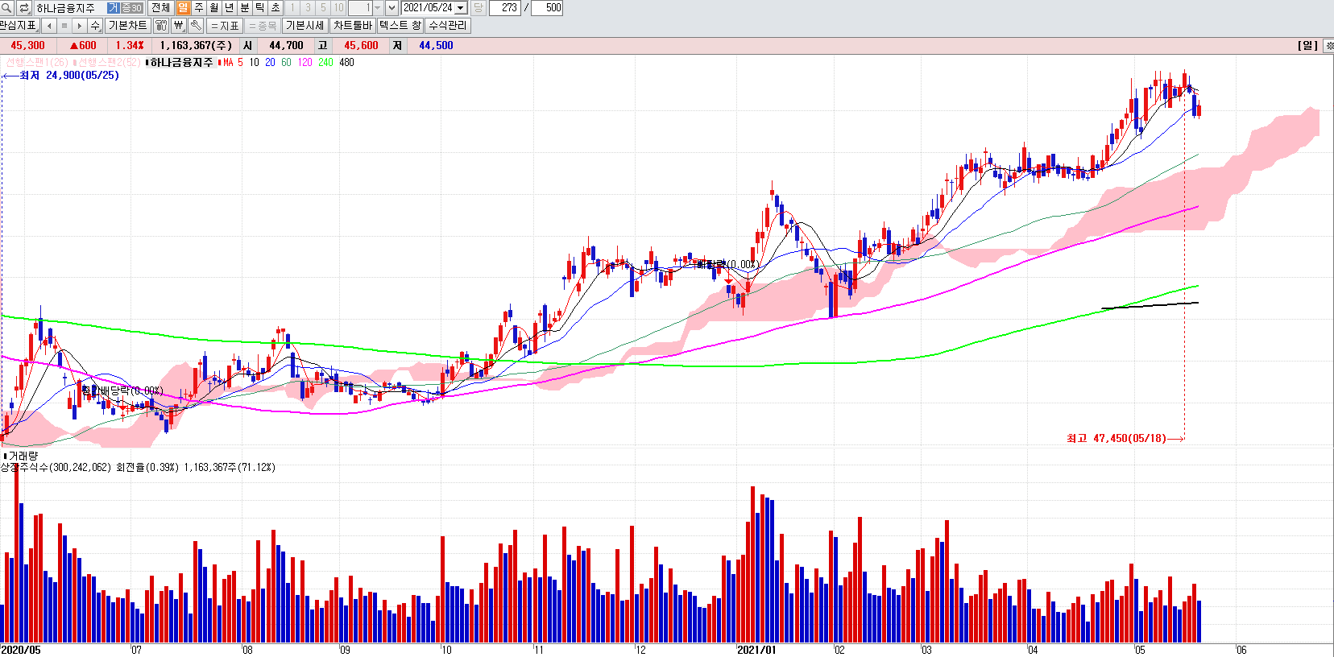Switch to 초 second chart
This screenshot has width=1334, height=657.
click(x=275, y=8)
